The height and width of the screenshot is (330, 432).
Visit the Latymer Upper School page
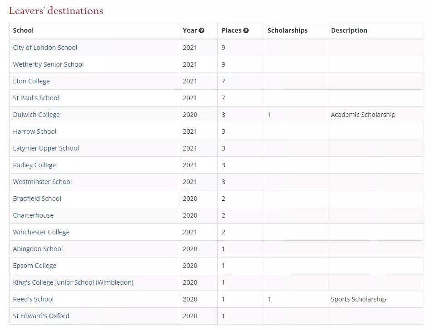(x=46, y=148)
